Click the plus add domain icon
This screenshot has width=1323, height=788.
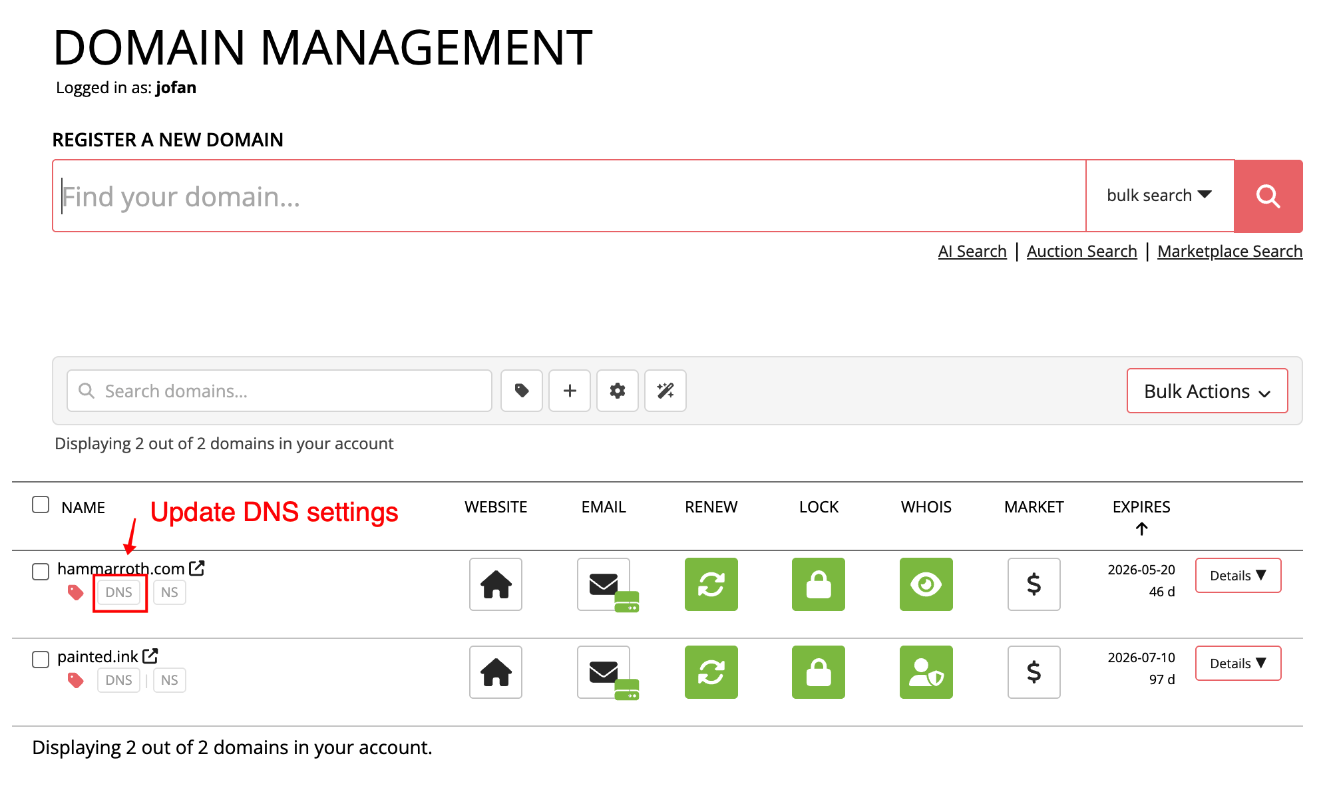(x=569, y=391)
